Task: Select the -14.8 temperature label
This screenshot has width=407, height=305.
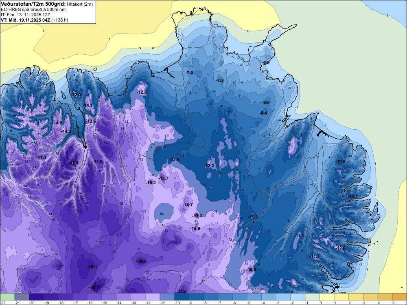Action: 195,229
